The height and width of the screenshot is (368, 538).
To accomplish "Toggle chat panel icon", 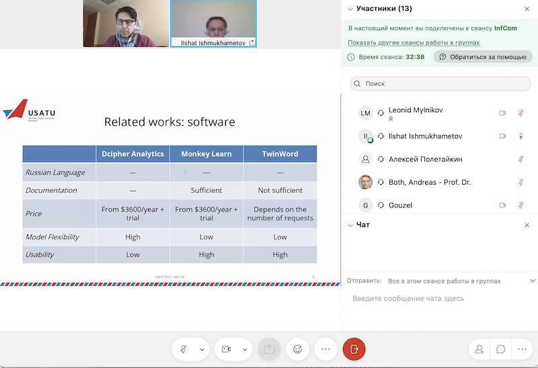I will (500, 349).
